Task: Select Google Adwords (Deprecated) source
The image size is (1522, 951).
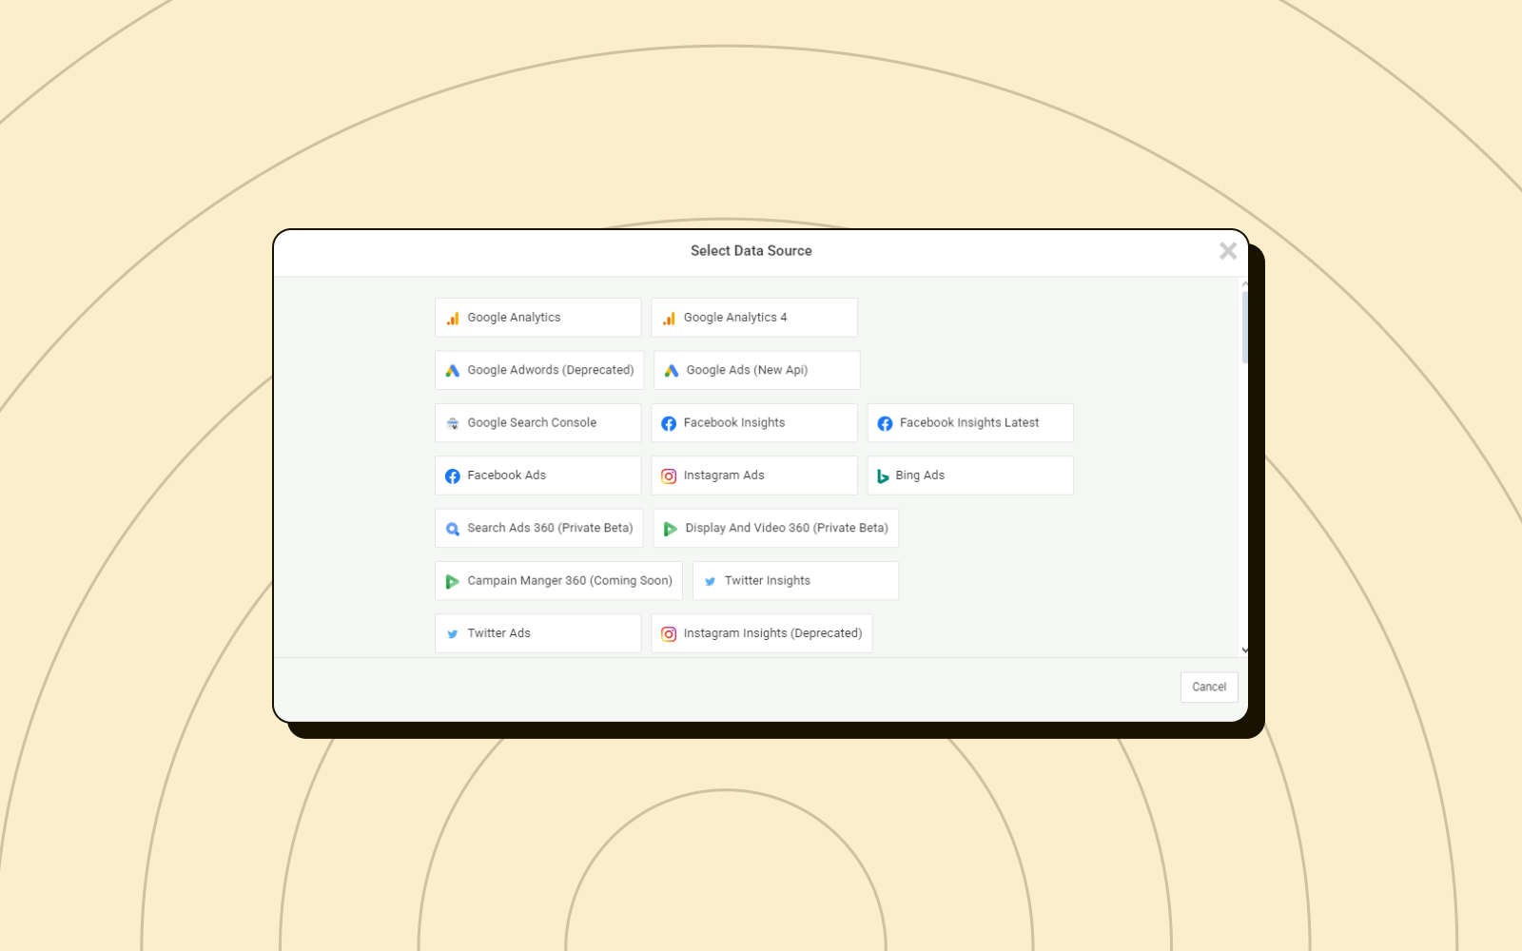Action: point(539,370)
